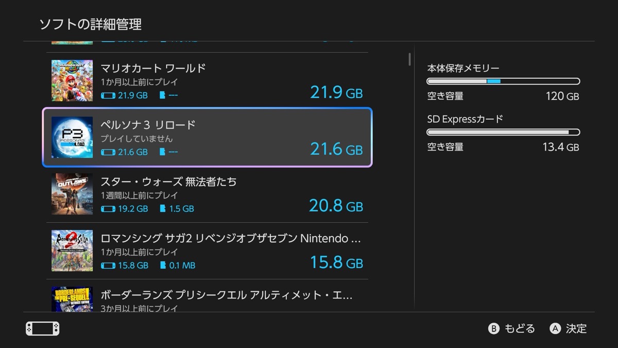Click the 本体保存メモリー storage usage bar

coord(503,81)
